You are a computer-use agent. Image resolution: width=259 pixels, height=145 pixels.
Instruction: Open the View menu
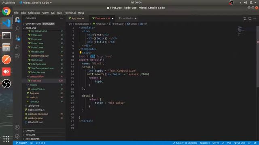tap(45, 13)
